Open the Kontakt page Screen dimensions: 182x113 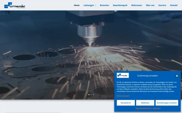pyautogui.click(x=174, y=5)
